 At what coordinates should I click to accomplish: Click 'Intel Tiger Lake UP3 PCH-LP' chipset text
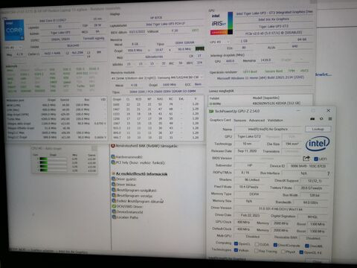click(165, 25)
